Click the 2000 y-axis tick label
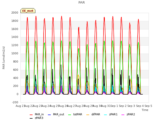Viewport: 164px width, 123px height. [x=15, y=13]
